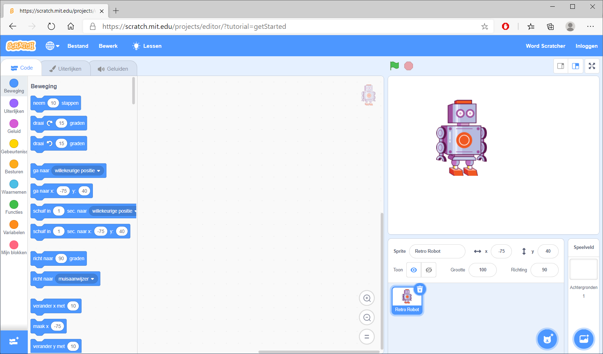This screenshot has height=354, width=603.
Task: Edit steps value 10 in neem block
Action: (x=53, y=103)
